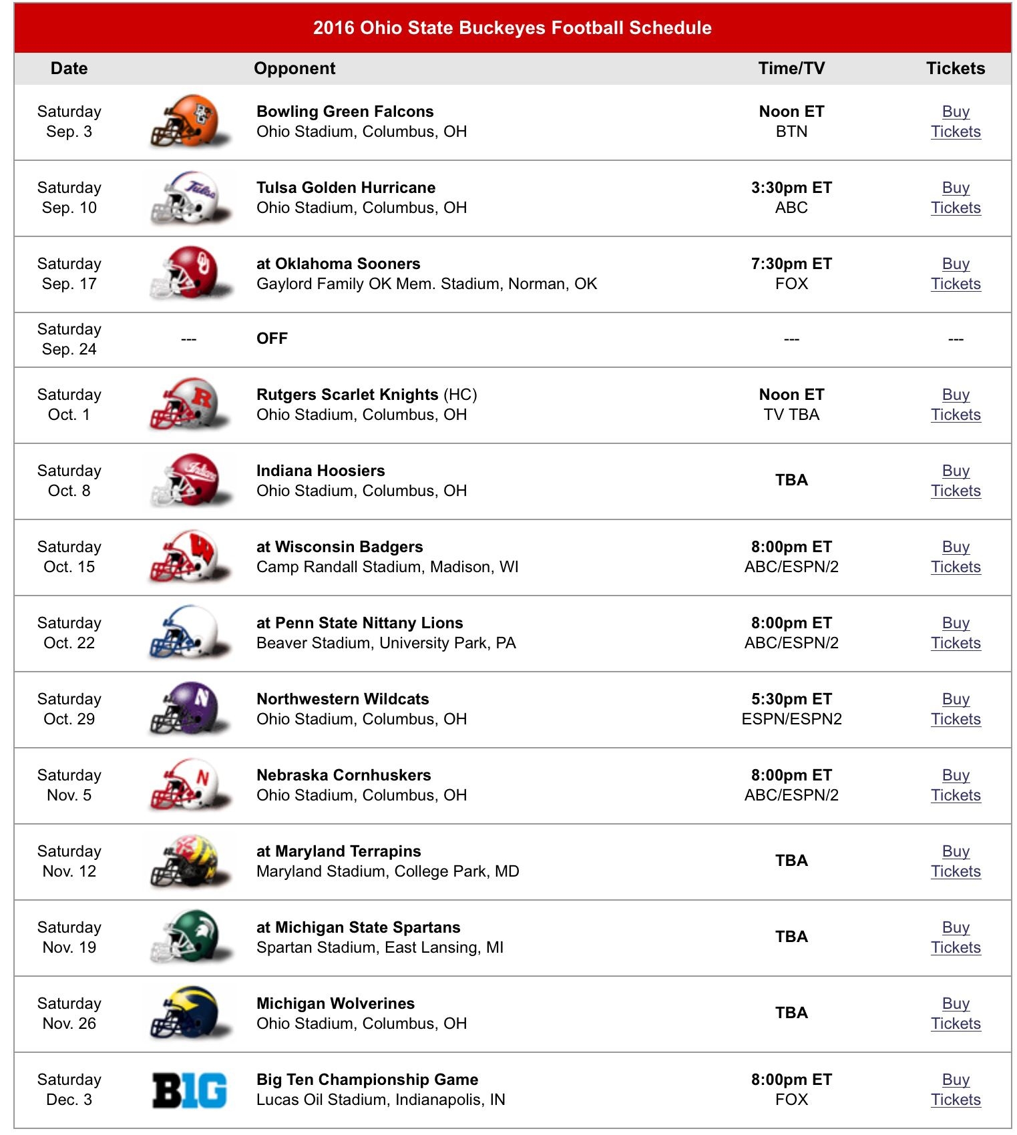The image size is (1017, 1135).
Task: Click the Michigan Wolverines helmet icon
Action: pos(190,1013)
